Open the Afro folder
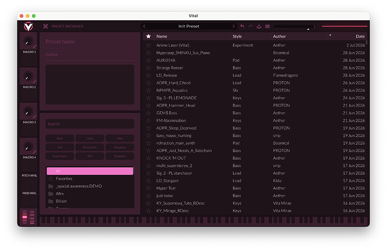The image size is (387, 249). (90, 193)
